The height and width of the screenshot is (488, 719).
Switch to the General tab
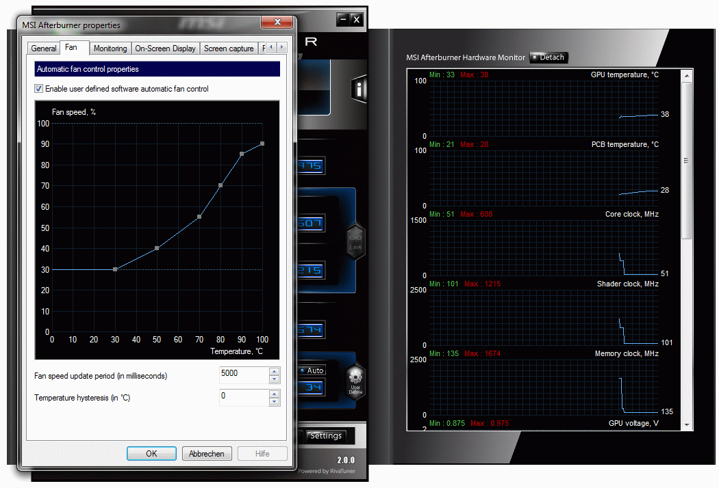point(44,49)
